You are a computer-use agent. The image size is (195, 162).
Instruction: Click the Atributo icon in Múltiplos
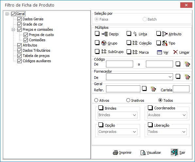pyautogui.click(x=165, y=34)
